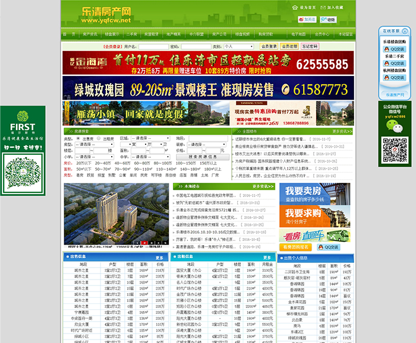
Task: Click the house icon beside 设为首页
Action: tap(295, 7)
